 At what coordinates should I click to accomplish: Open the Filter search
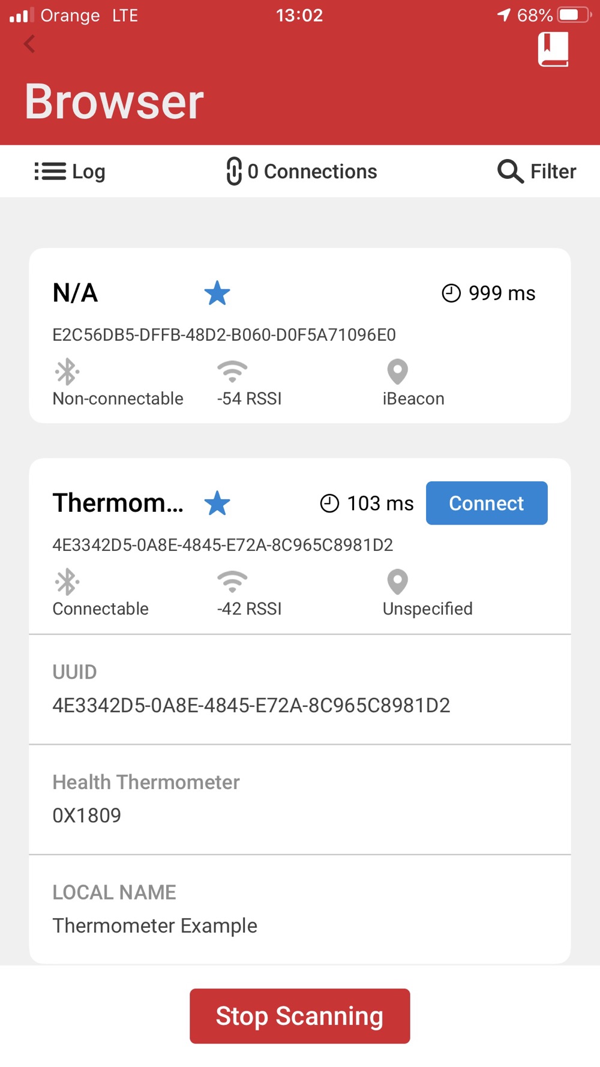(x=537, y=172)
